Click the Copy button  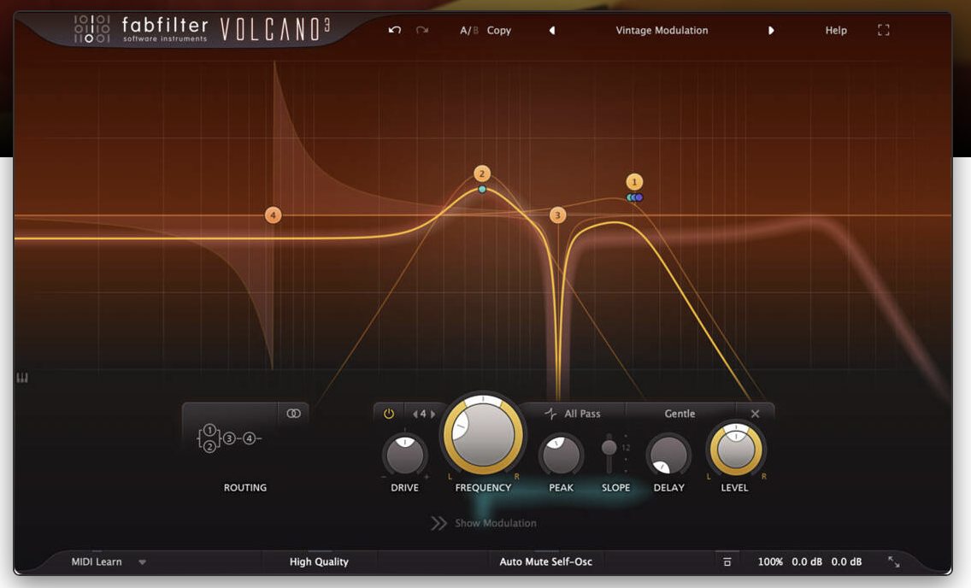pyautogui.click(x=498, y=30)
